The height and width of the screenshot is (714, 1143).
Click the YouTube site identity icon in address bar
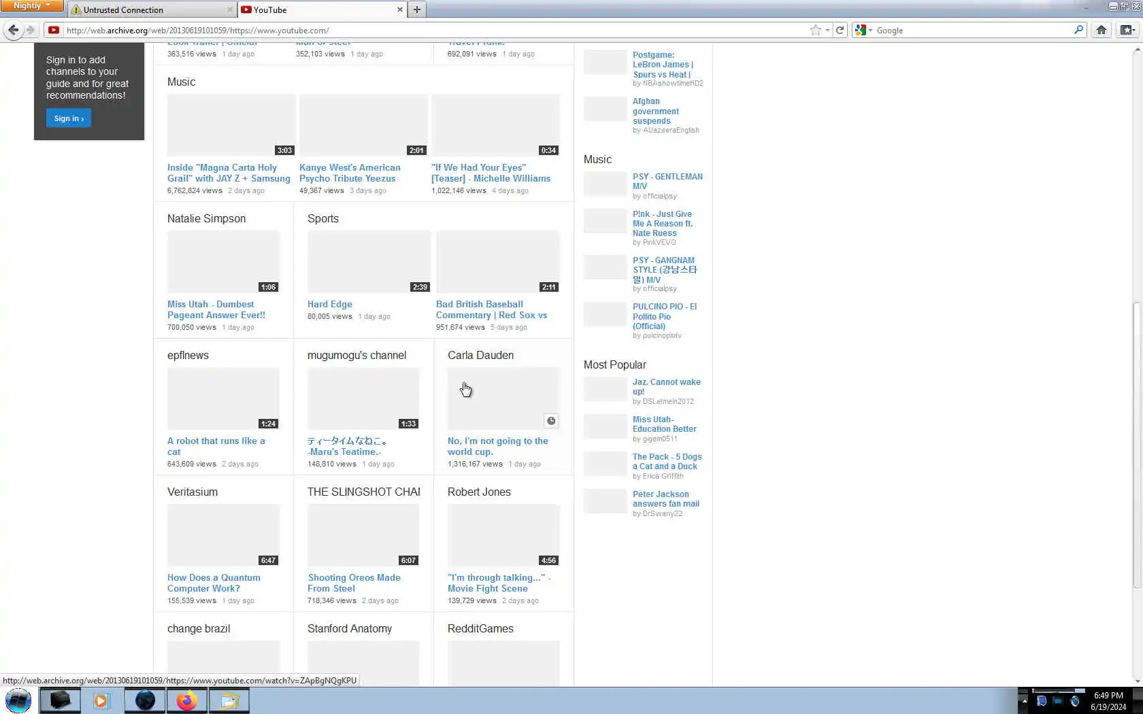point(54,30)
